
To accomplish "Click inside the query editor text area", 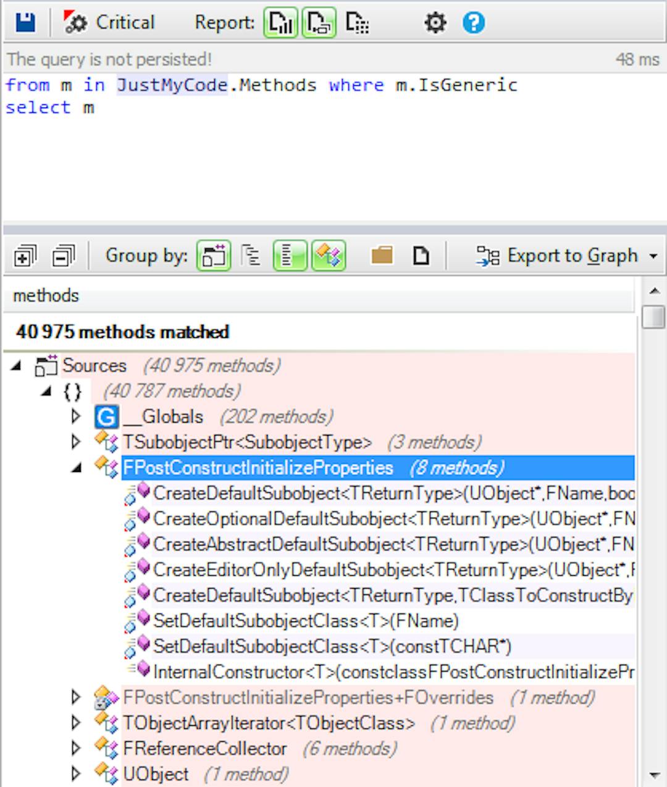I will [x=333, y=161].
